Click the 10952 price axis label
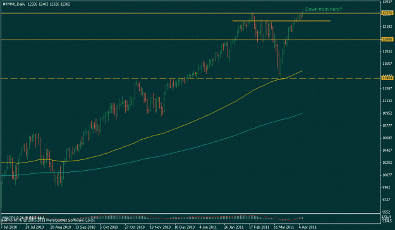This screenshot has height=230, width=395. coord(387,113)
